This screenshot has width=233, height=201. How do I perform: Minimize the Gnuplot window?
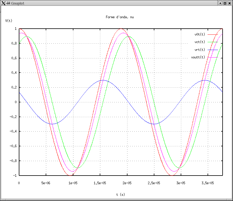pyautogui.click(x=220, y=3)
